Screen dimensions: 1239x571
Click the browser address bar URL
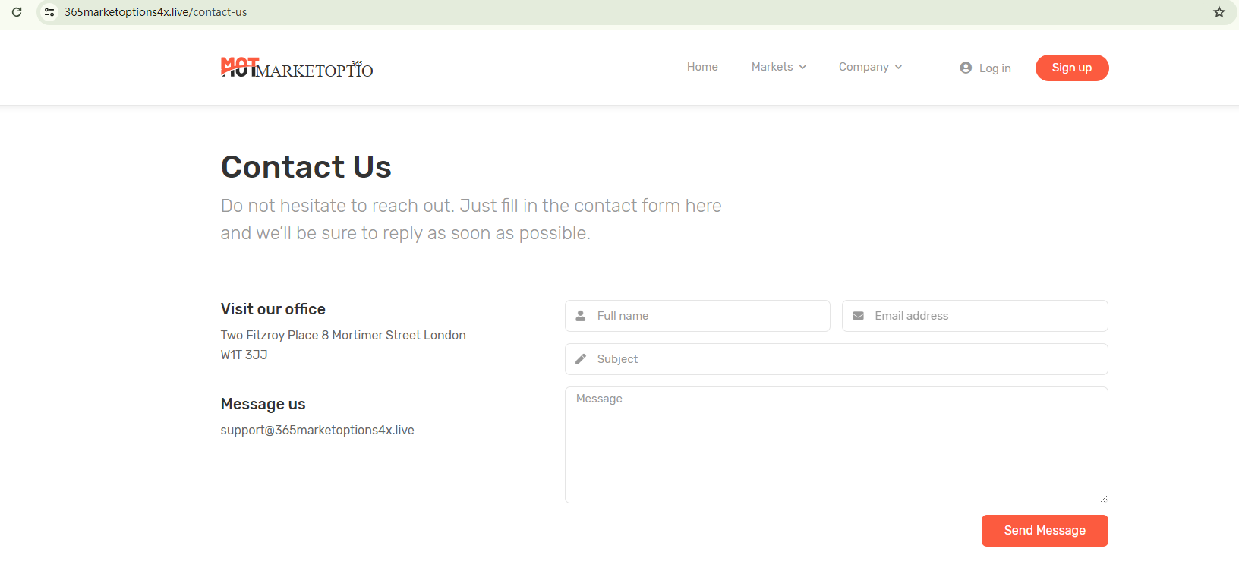(156, 12)
